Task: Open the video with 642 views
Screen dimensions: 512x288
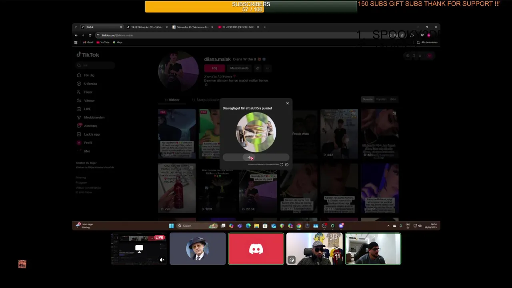Action: tap(339, 134)
